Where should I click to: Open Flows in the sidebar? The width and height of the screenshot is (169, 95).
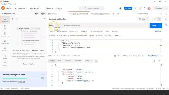pos(5,57)
